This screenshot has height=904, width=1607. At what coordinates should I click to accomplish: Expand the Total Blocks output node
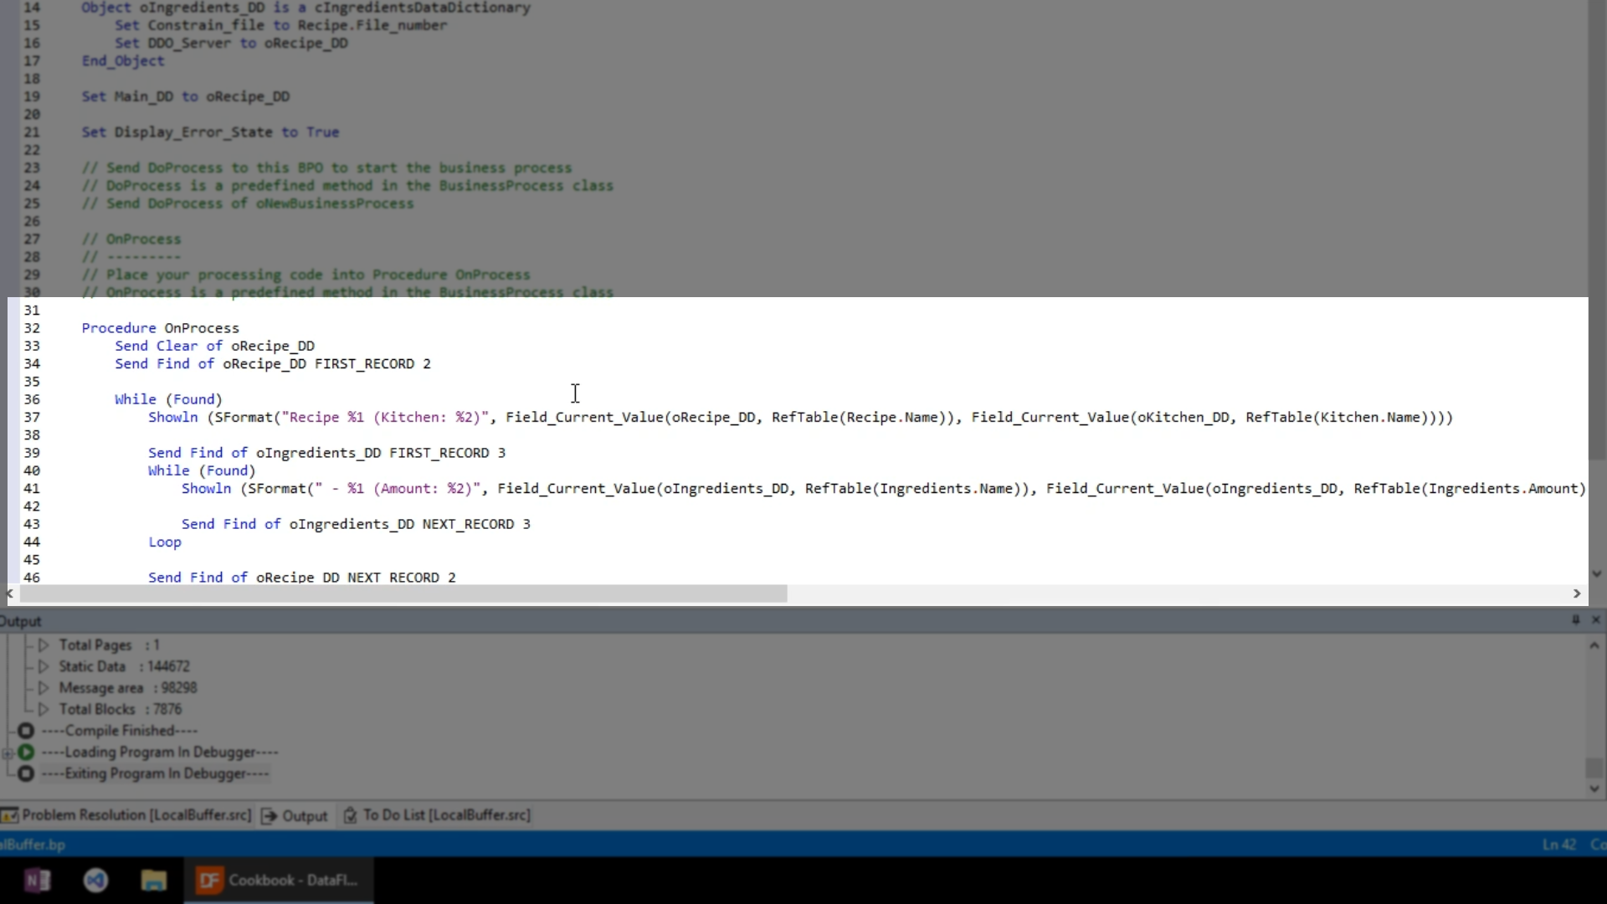tap(44, 709)
